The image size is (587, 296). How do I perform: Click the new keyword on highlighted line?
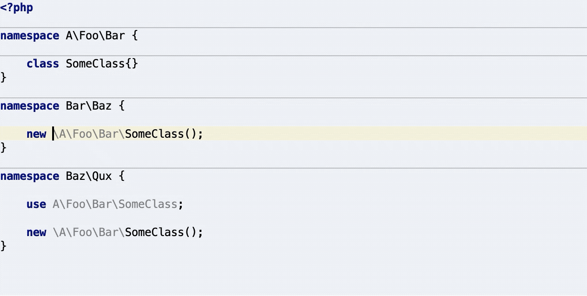(x=36, y=134)
